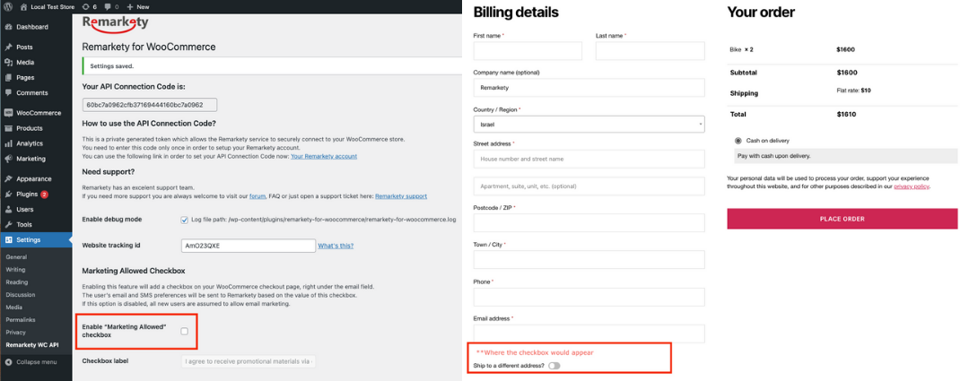Click the Checkbox label text field
969x381 pixels.
(249, 361)
